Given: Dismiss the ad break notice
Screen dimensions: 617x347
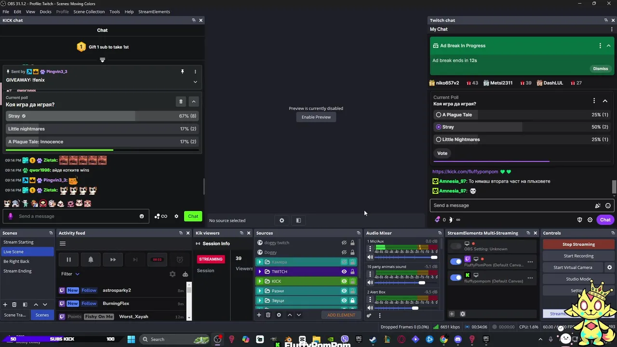Looking at the screenshot, I should [601, 68].
